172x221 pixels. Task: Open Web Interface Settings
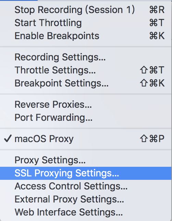[86, 212]
